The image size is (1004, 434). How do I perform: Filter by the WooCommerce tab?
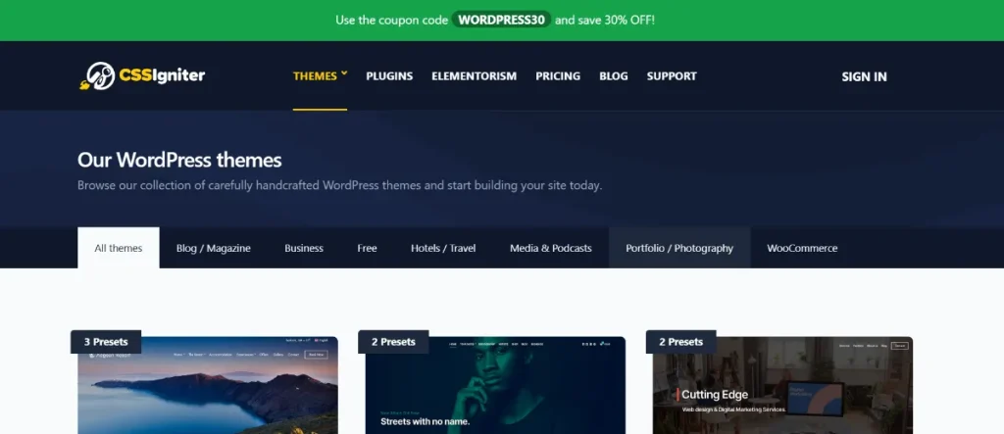click(802, 248)
